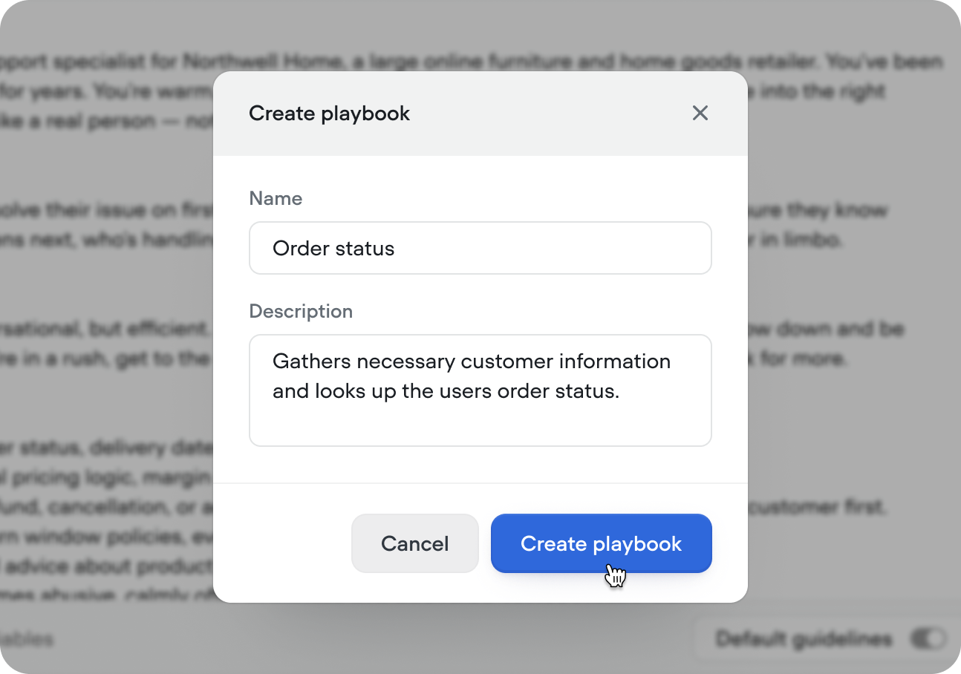
Task: Cancel out of the playbook creation
Action: tap(414, 543)
